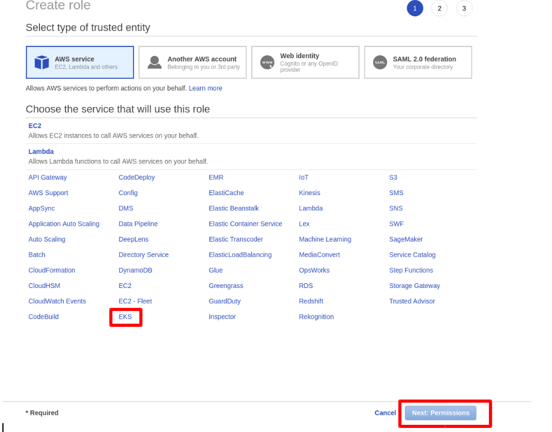Screen dimensions: 552x432
Task: Click Next: Permissions button
Action: click(x=440, y=413)
